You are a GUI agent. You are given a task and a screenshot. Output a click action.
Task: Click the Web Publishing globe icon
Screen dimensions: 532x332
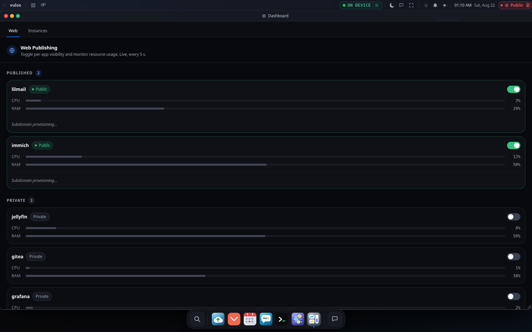click(x=12, y=50)
